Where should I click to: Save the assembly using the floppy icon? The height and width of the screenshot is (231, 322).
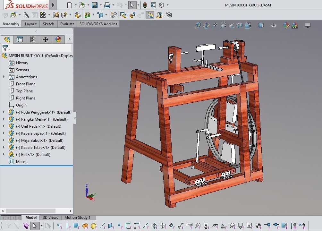tap(95, 5)
